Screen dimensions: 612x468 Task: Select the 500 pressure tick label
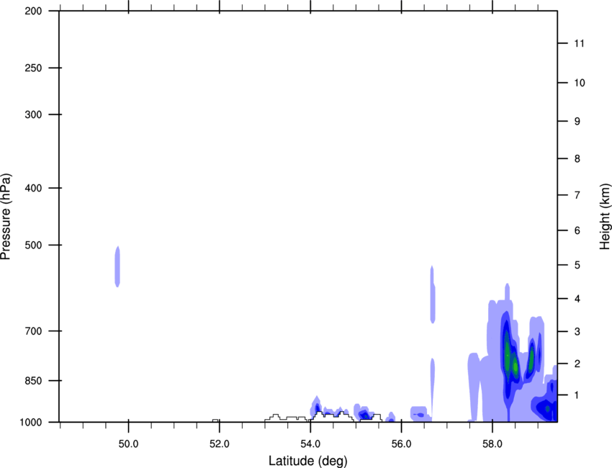click(x=33, y=245)
